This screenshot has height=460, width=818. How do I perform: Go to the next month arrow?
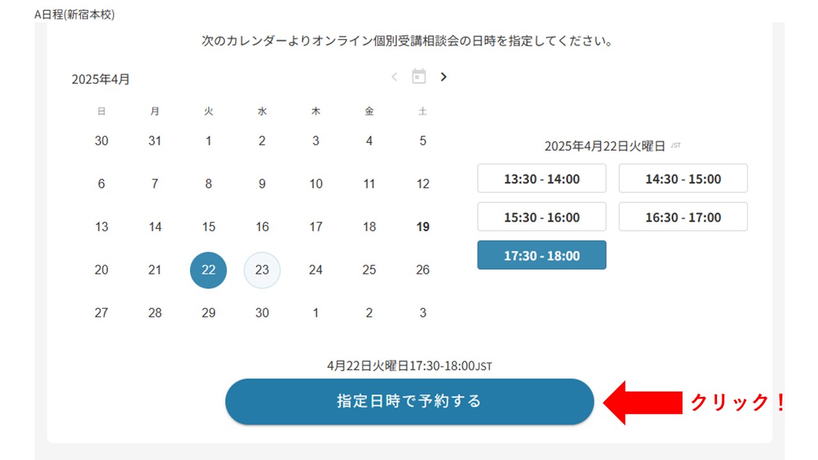pos(444,77)
